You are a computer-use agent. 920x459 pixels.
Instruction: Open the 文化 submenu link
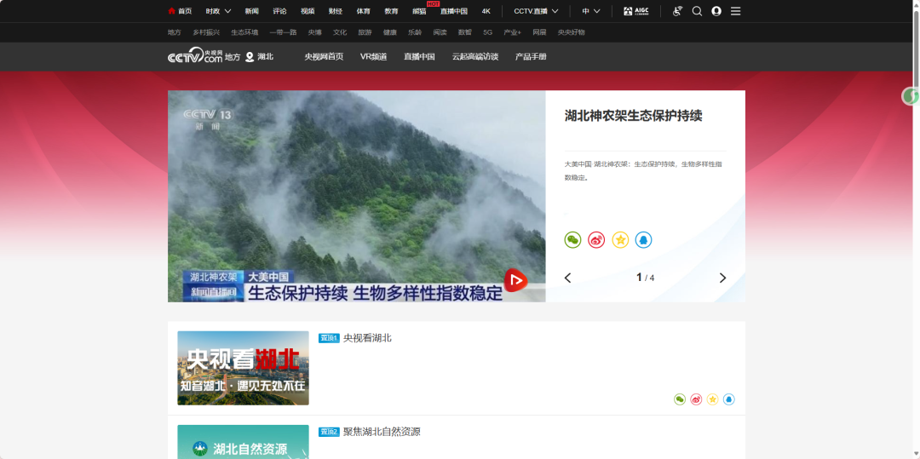[x=340, y=32]
